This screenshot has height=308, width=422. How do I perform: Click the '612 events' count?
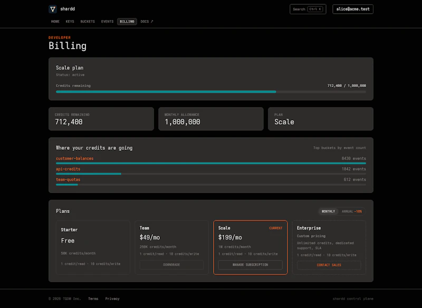[x=354, y=179]
